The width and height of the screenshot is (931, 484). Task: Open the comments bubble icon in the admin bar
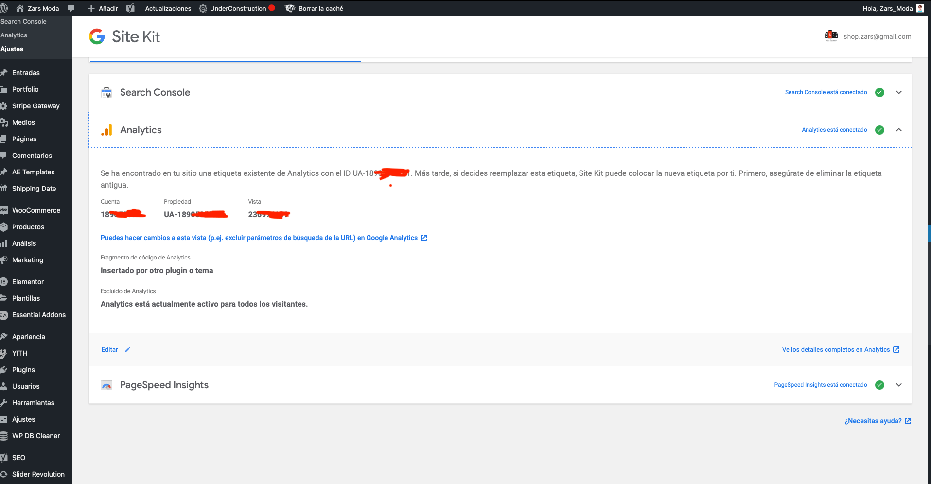click(71, 8)
